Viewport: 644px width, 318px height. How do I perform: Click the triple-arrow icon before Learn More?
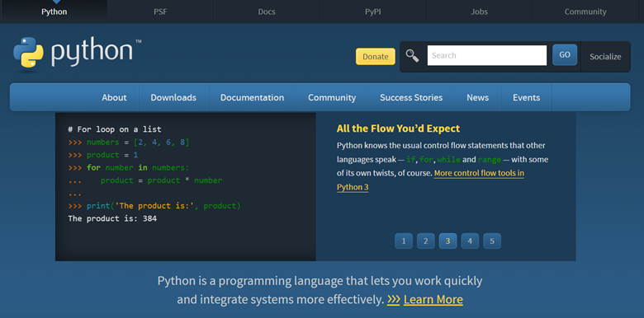click(x=393, y=300)
